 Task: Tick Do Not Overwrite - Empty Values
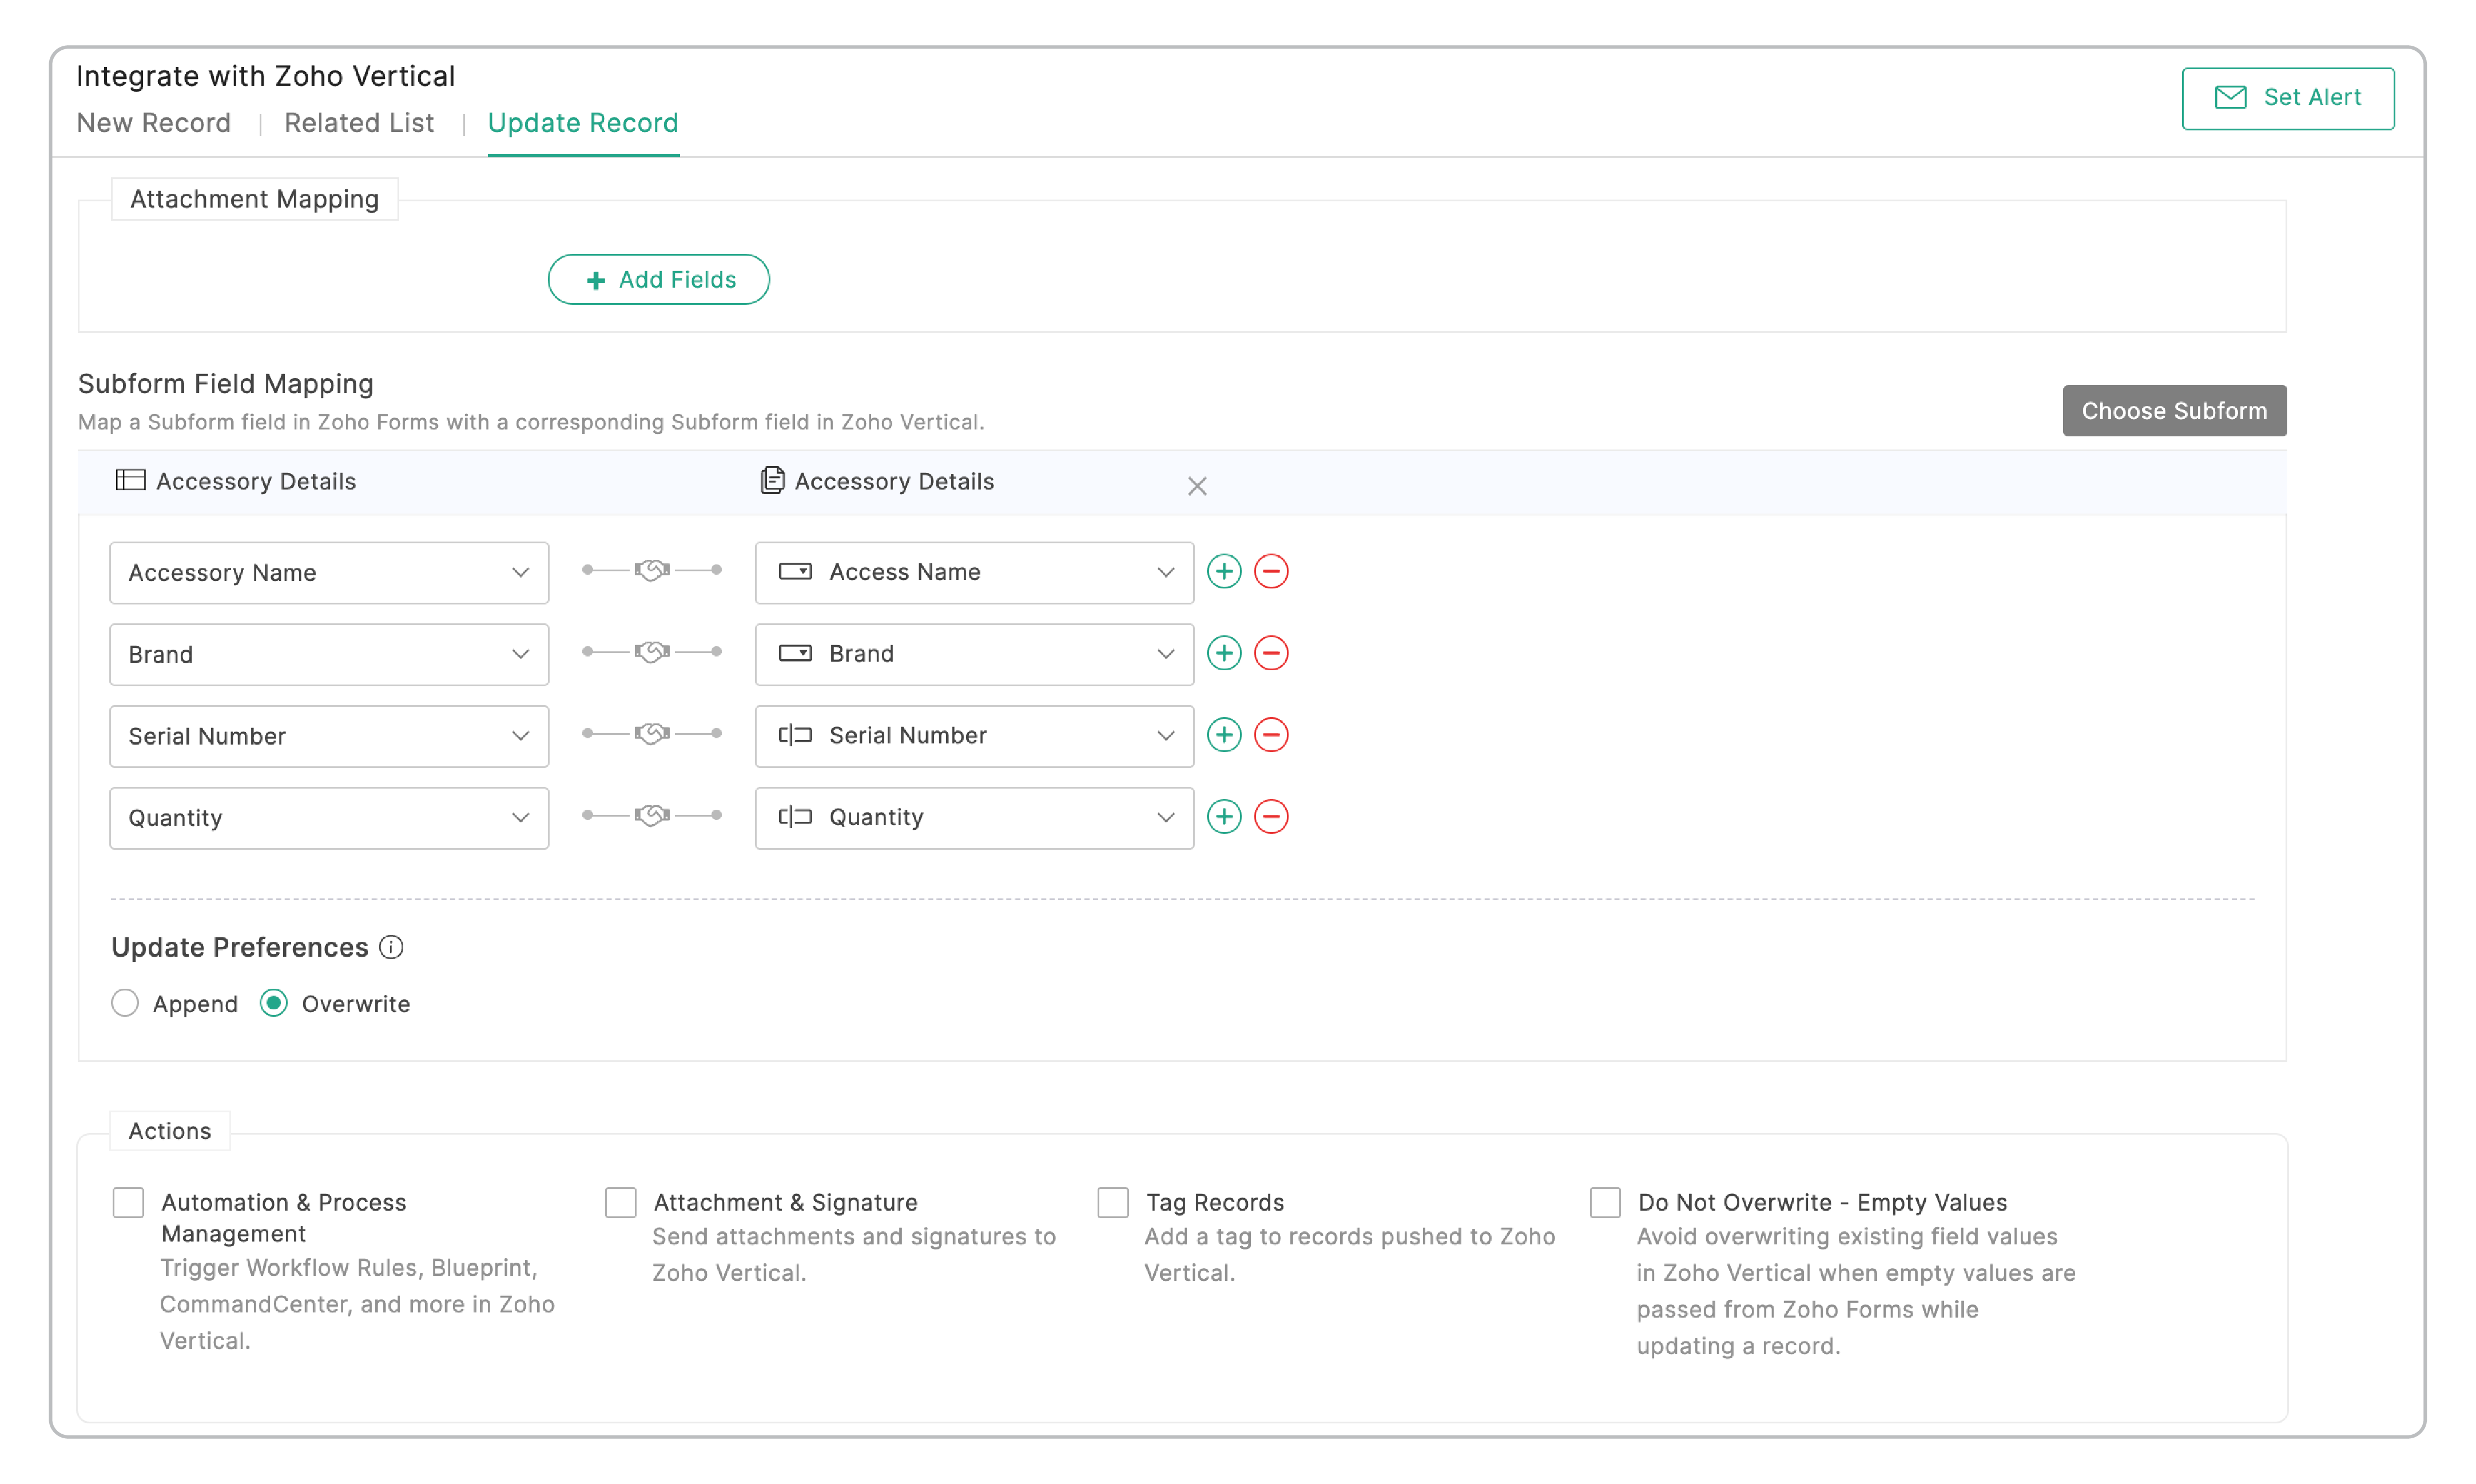(1605, 1202)
